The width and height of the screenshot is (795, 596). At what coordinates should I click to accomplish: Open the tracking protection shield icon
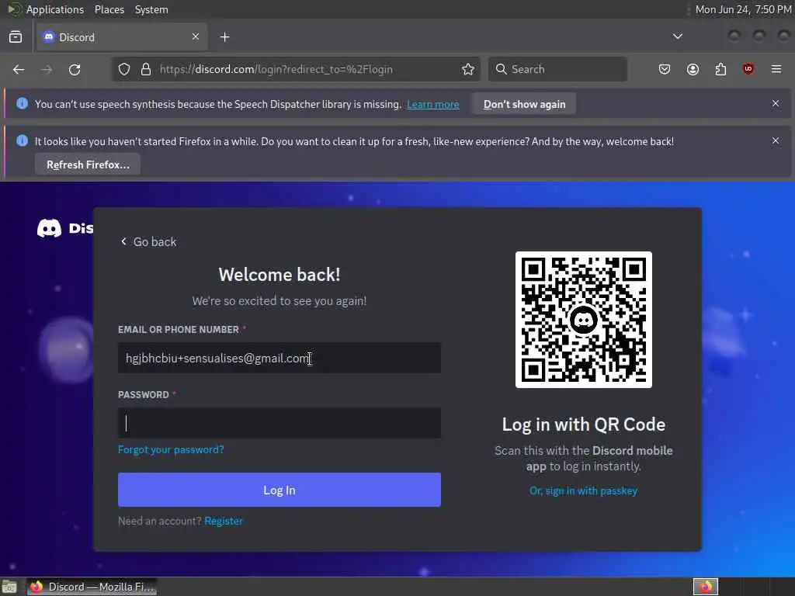tap(124, 69)
